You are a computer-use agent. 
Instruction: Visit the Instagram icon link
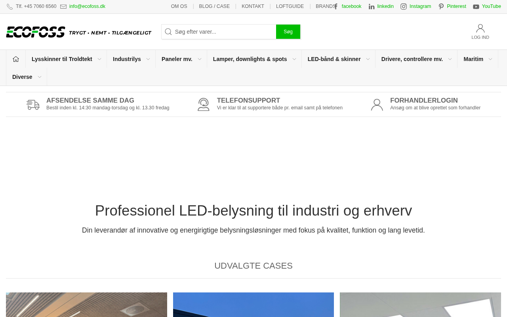pos(404,6)
